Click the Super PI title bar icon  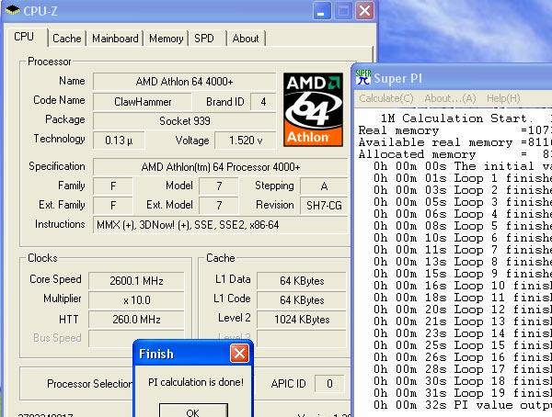click(363, 77)
